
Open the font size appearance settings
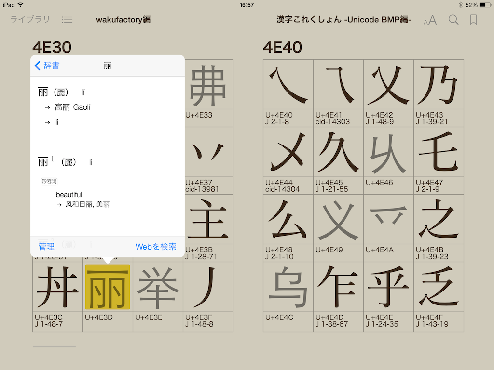click(430, 20)
